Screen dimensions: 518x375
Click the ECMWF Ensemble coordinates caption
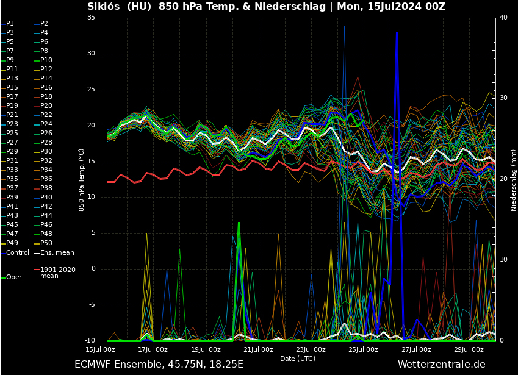159,364
